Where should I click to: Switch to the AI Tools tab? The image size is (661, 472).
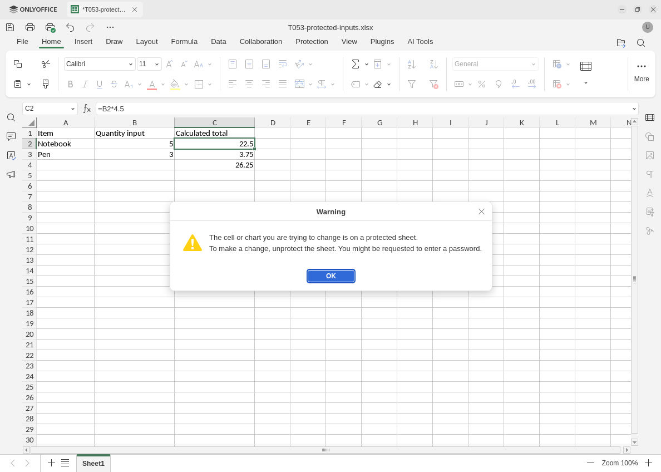420,41
